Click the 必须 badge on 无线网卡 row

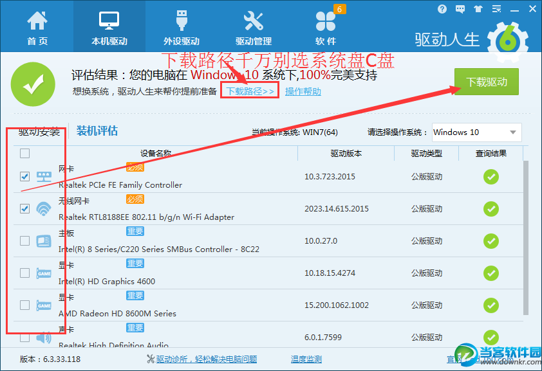[135, 199]
